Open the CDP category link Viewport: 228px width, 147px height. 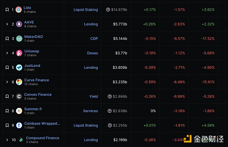pos(94,38)
